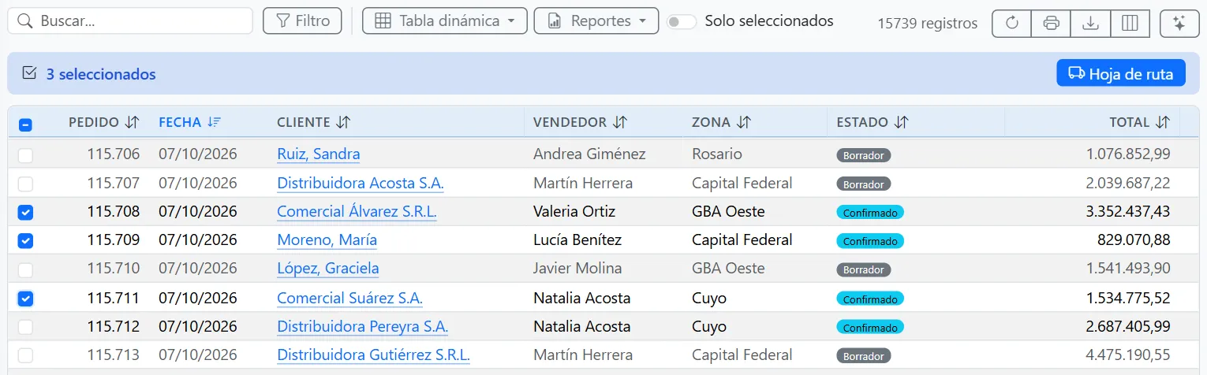The height and width of the screenshot is (375, 1207).
Task: Sort by PEDIDO column arrows
Action: tap(132, 122)
